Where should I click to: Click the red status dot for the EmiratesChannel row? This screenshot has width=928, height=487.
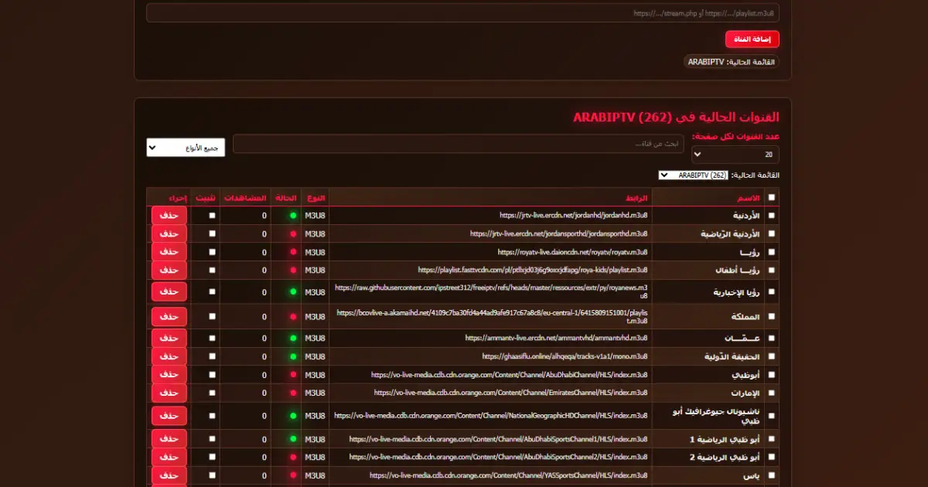coord(293,393)
